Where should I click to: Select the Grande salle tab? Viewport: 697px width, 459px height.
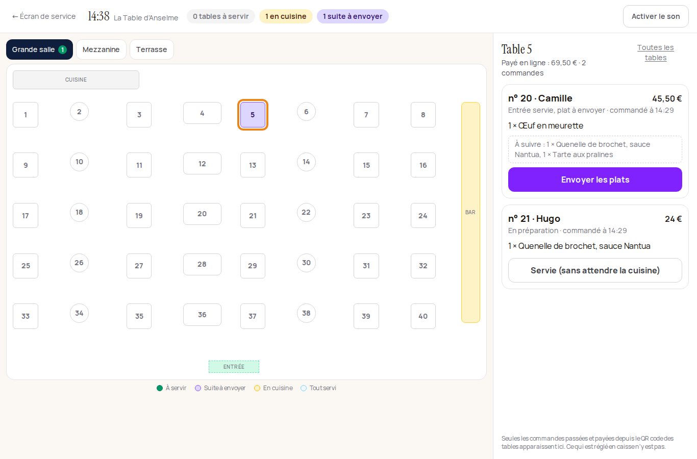coord(39,49)
